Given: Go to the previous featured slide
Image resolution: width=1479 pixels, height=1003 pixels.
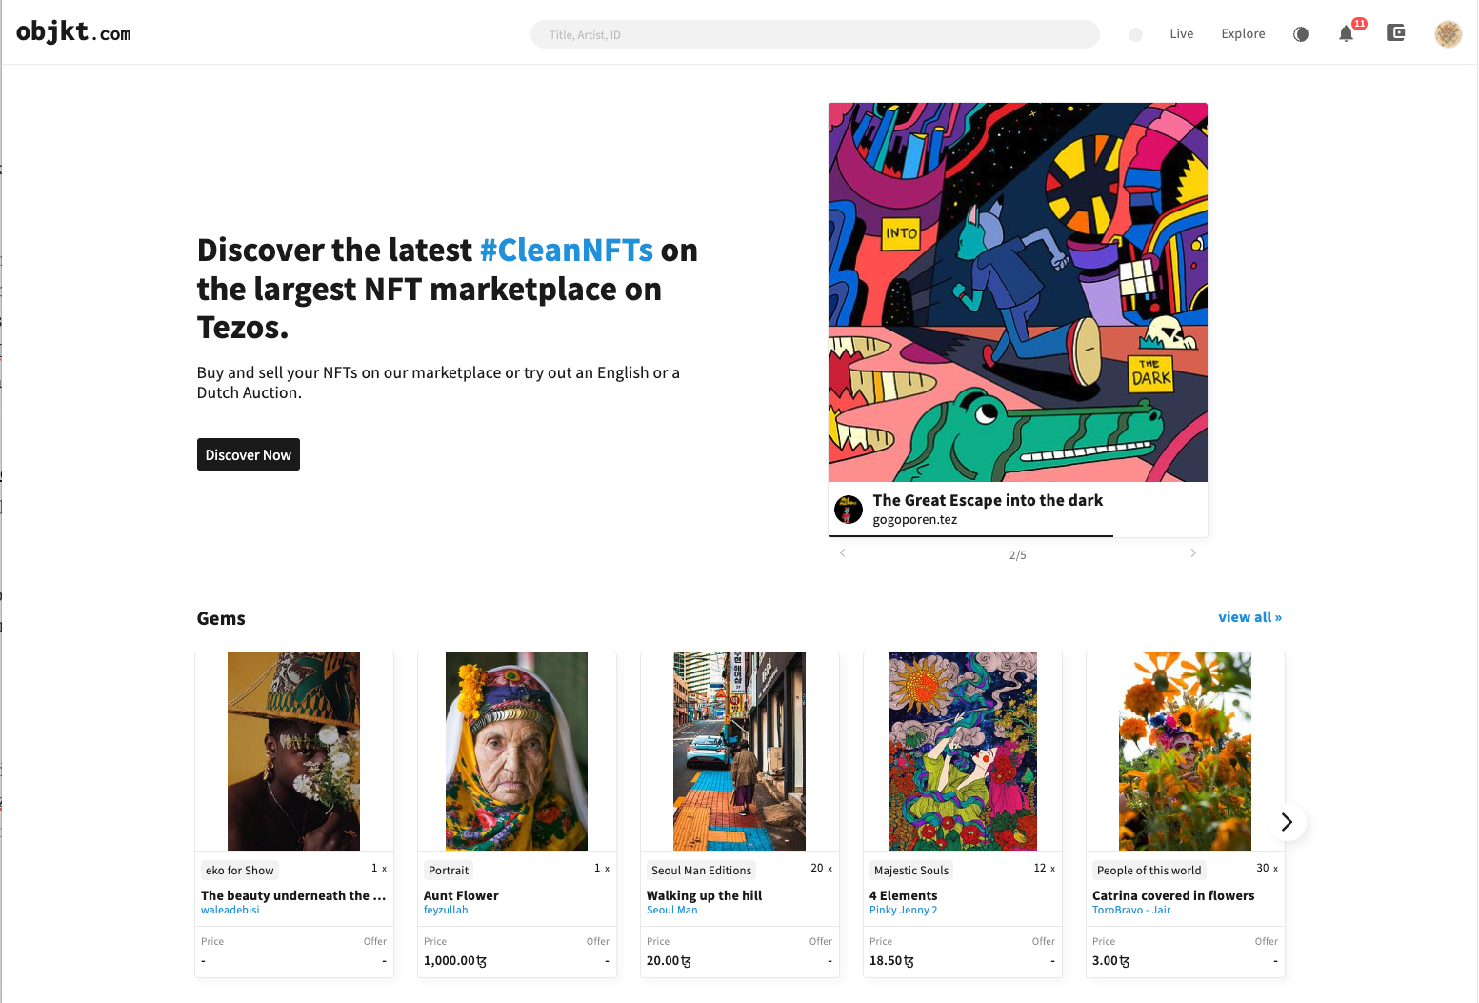Looking at the screenshot, I should tap(842, 553).
